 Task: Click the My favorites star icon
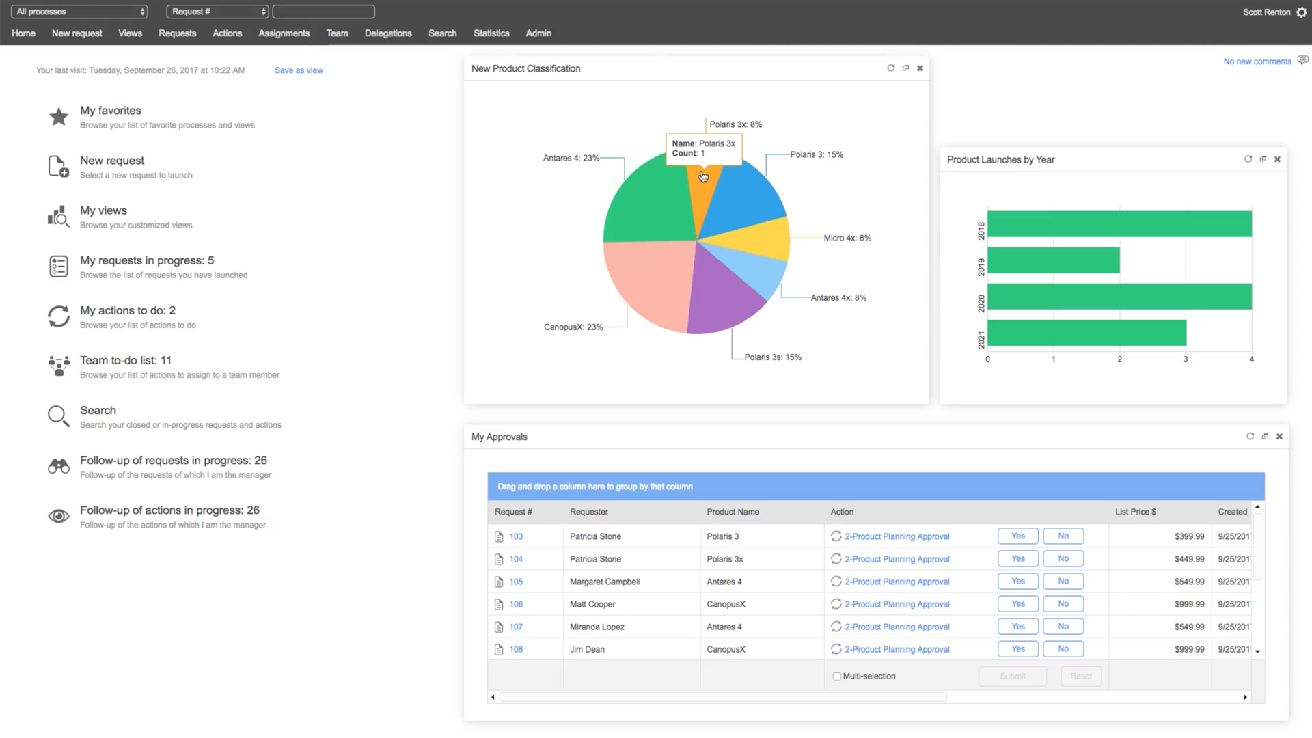point(58,116)
